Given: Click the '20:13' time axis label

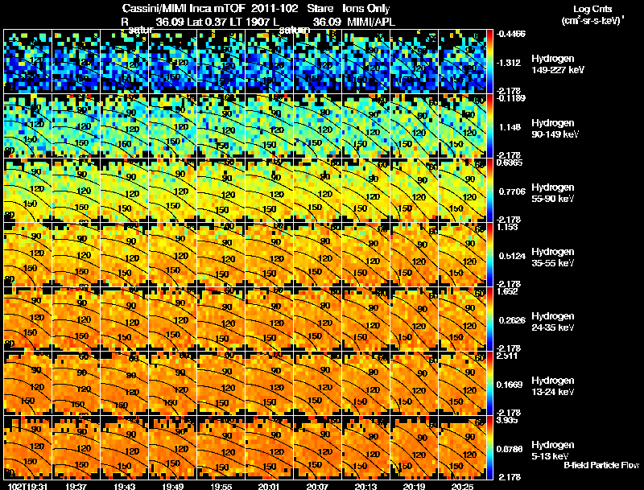Looking at the screenshot, I should coord(365,487).
